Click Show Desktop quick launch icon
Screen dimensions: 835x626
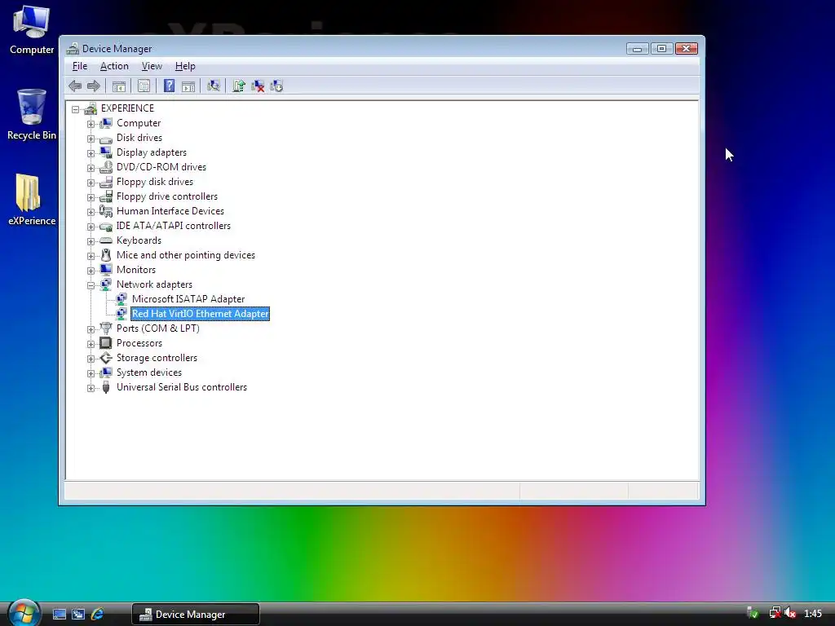59,615
